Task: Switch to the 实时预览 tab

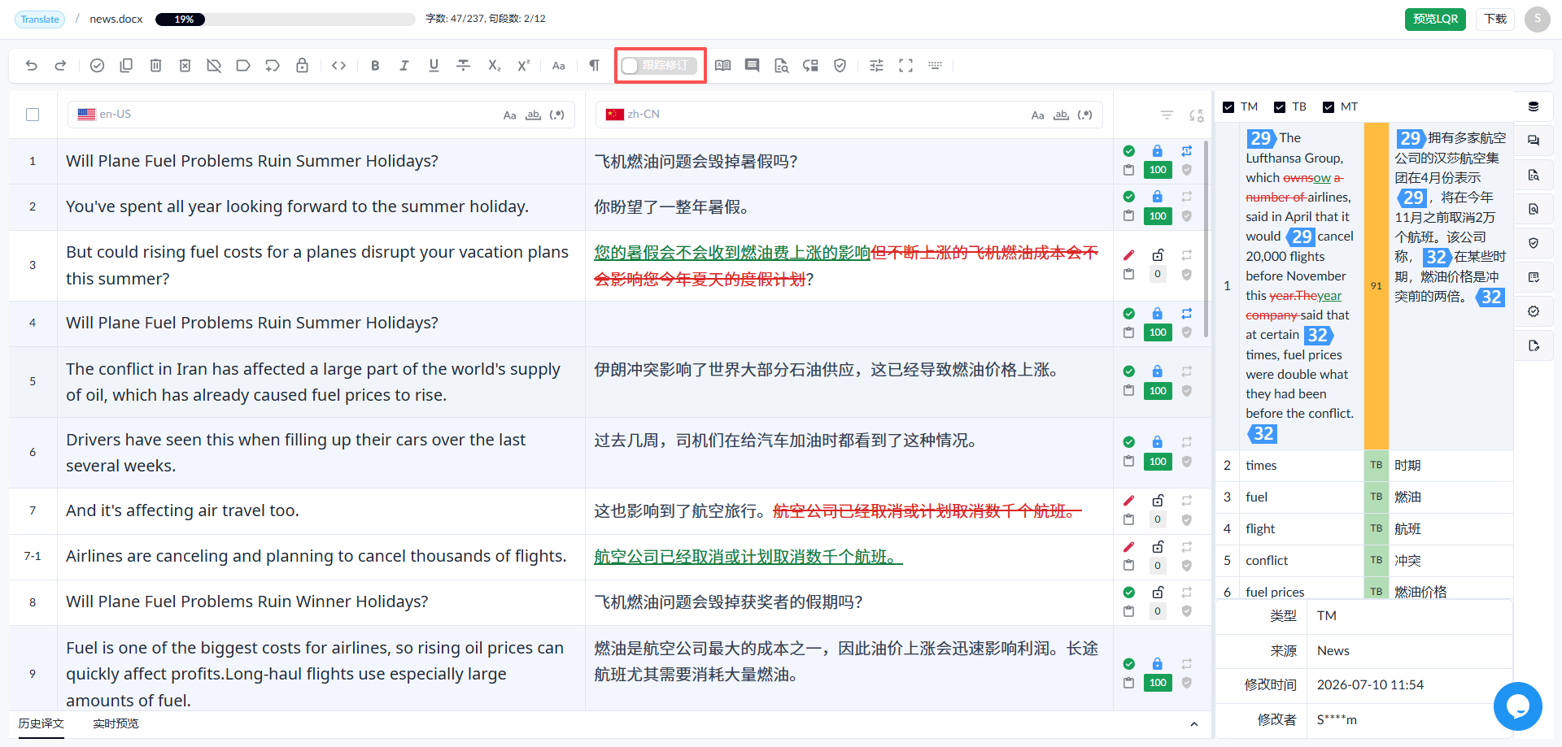Action: tap(116, 723)
